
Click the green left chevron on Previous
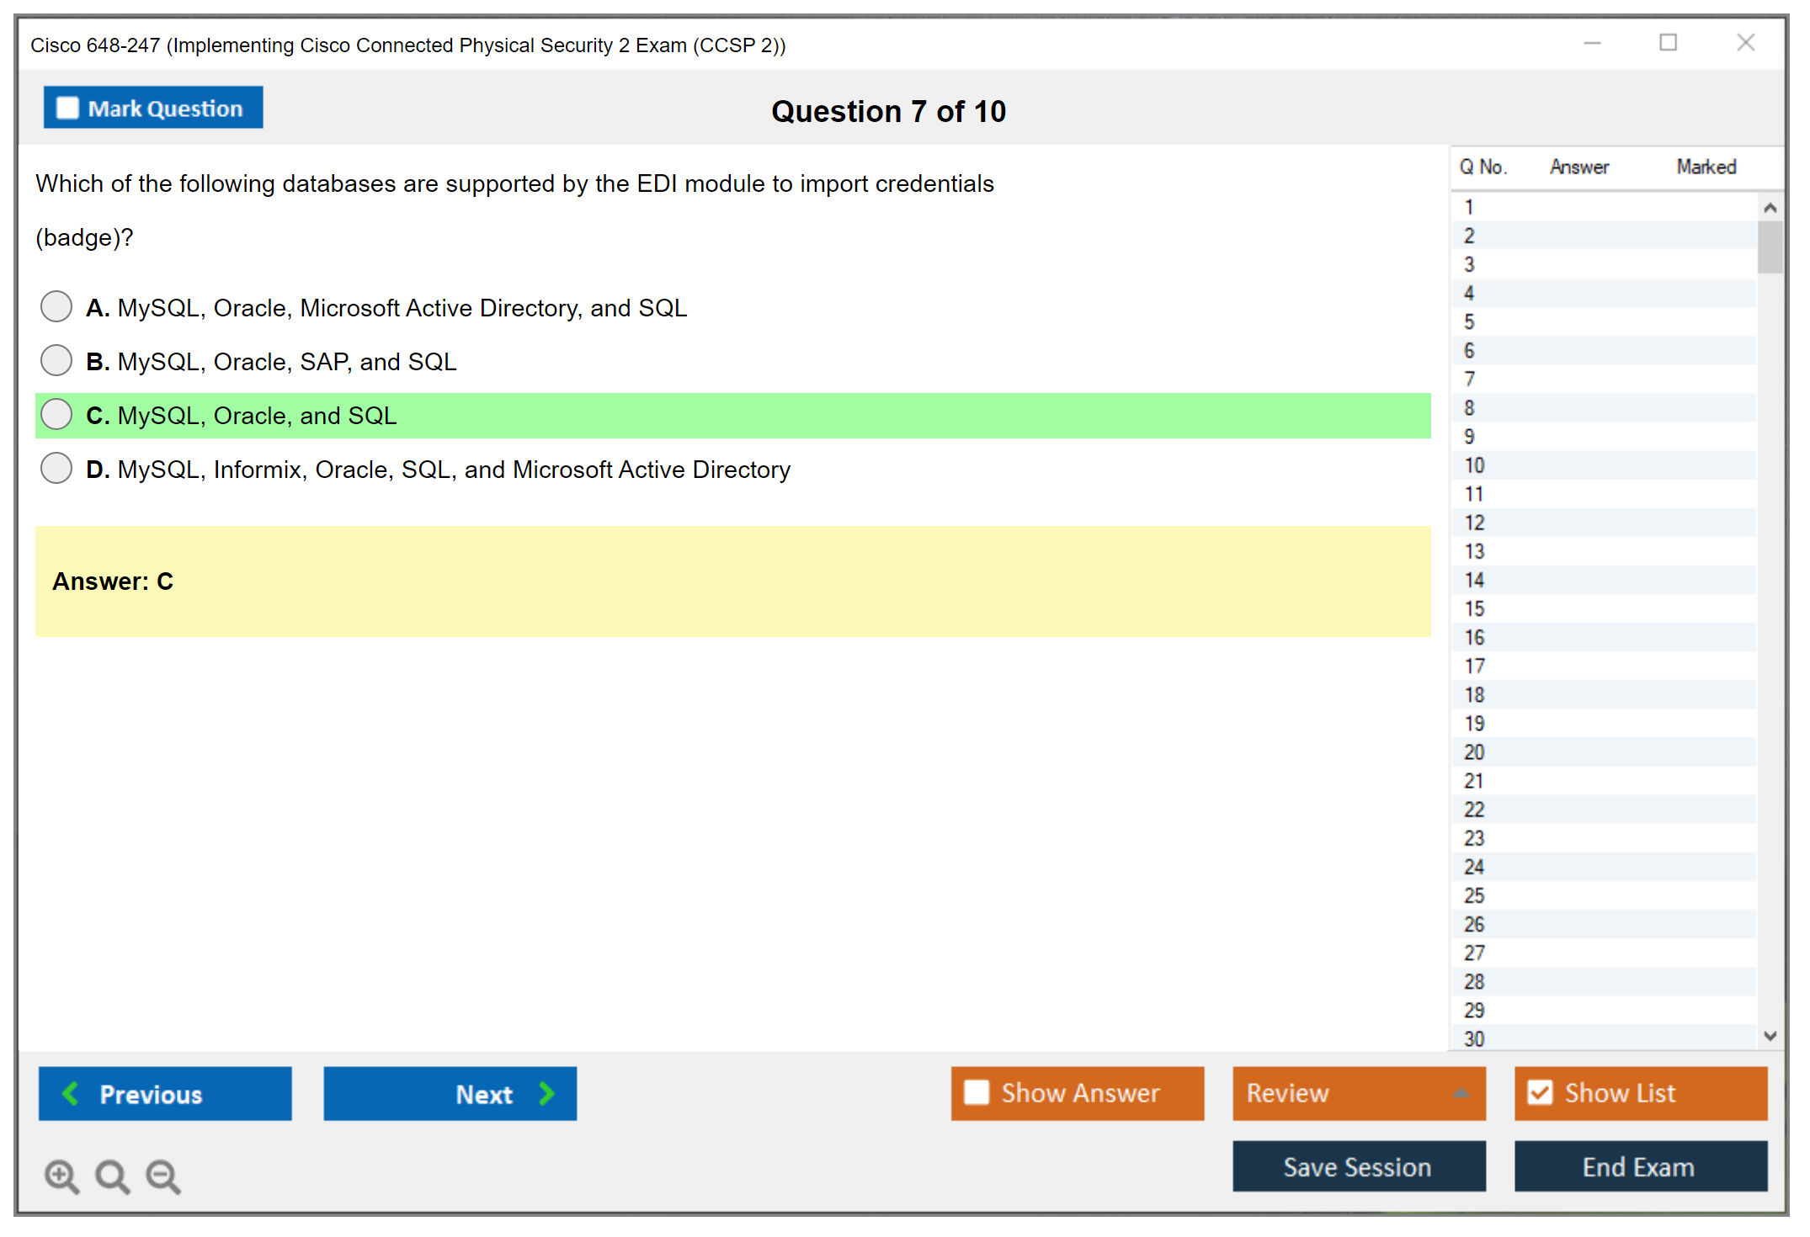(71, 1094)
